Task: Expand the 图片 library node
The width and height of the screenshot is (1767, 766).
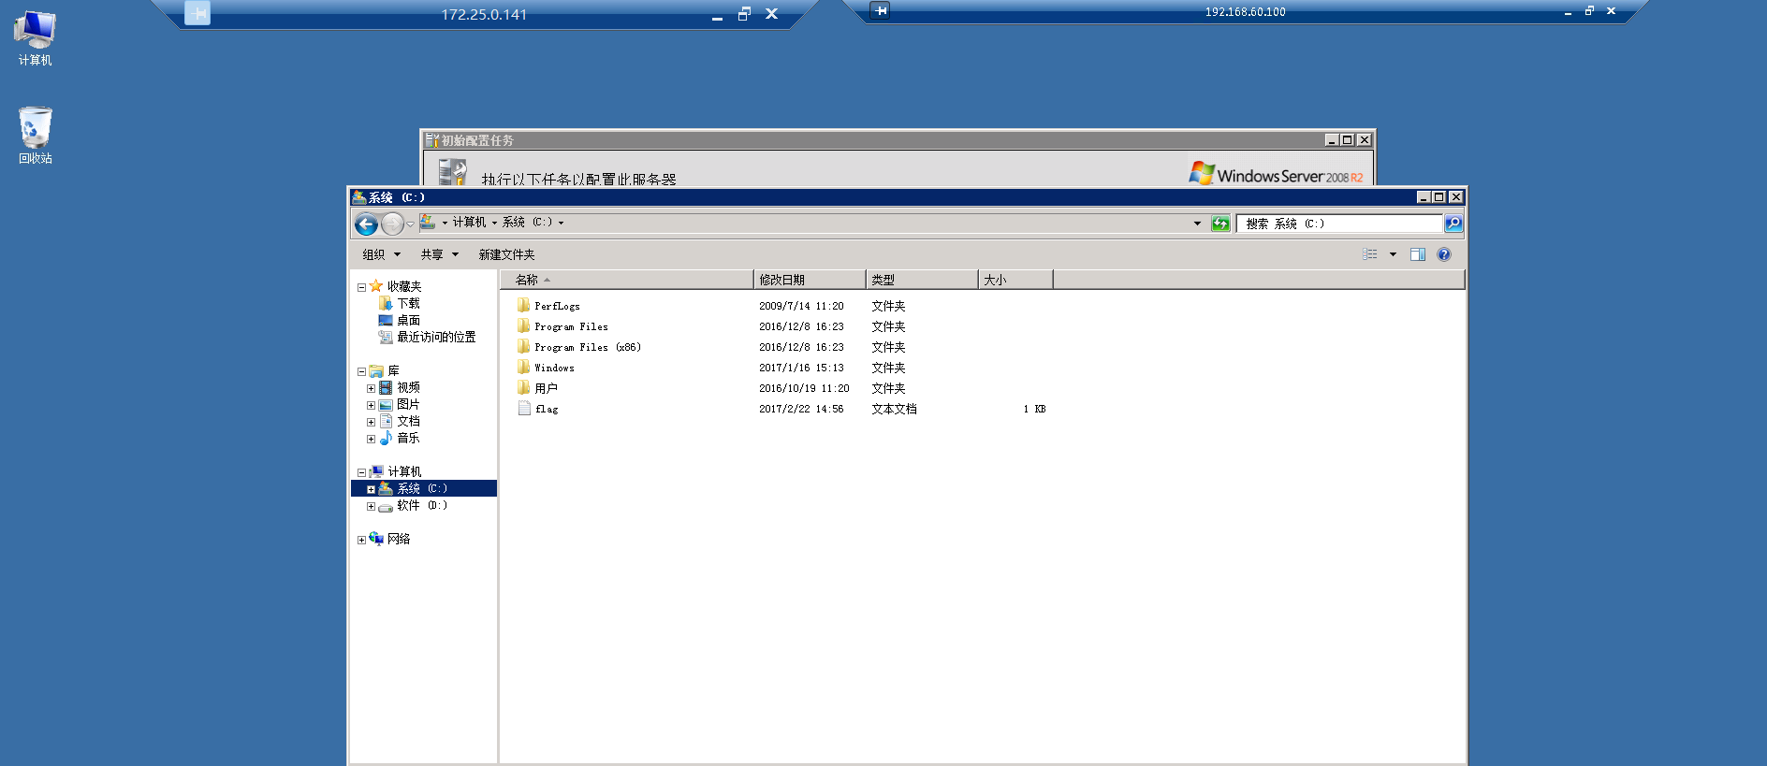Action: [x=371, y=405]
